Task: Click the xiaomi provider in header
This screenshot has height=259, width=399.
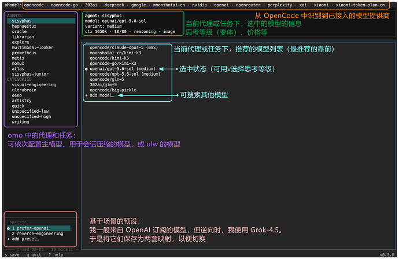Action: tap(321, 5)
